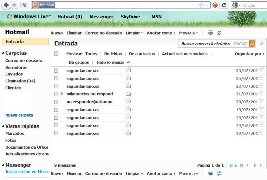Image resolution: width=267 pixels, height=180 pixels.
Task: Tick the select-all checkbox next to Mostrar
Action: pyautogui.click(x=56, y=54)
